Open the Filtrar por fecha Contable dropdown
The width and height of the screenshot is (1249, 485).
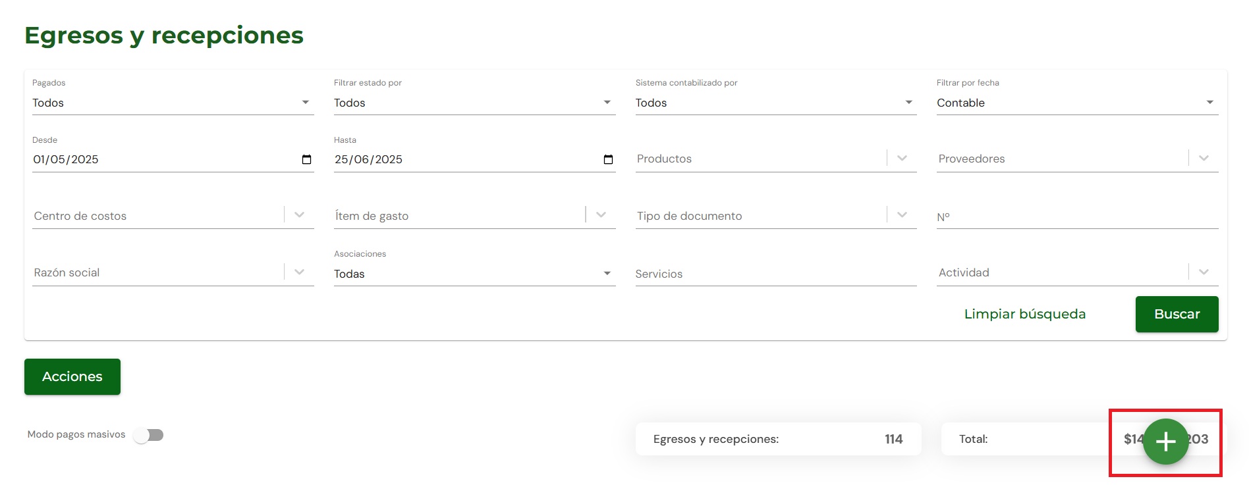tap(1078, 103)
